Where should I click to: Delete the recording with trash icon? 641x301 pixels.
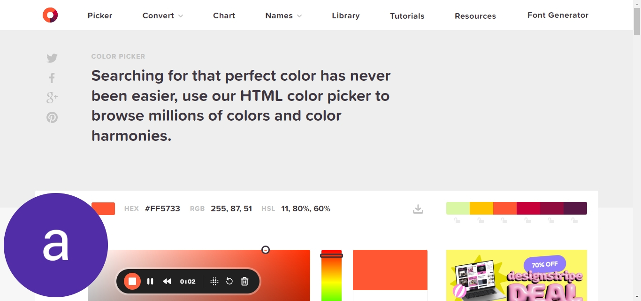[x=244, y=281]
